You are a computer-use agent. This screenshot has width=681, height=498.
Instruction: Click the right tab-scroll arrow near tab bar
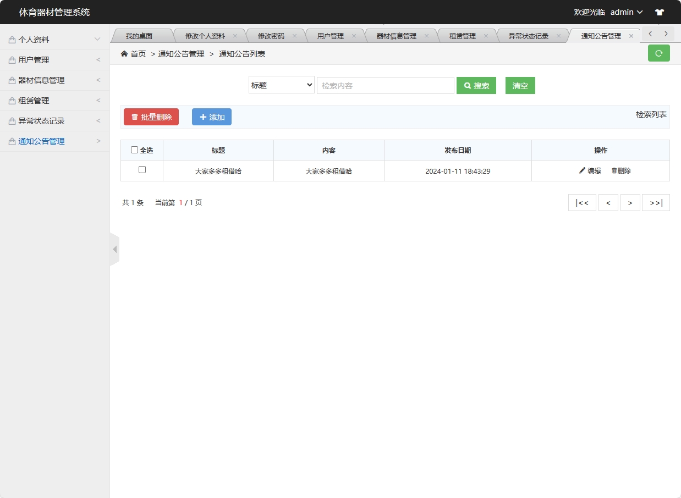[x=665, y=34]
